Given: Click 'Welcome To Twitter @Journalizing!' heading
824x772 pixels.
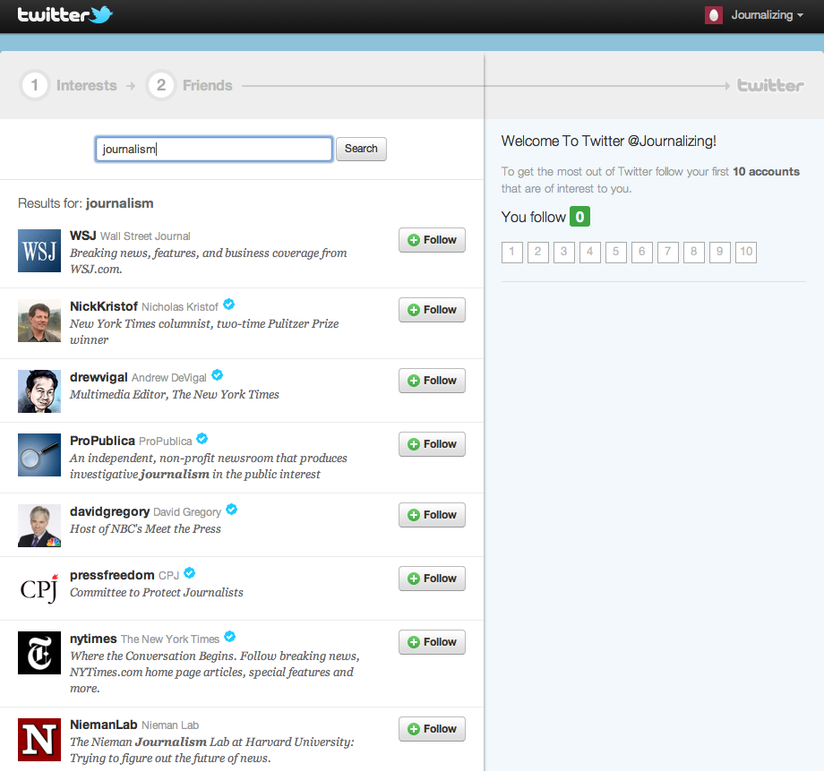Looking at the screenshot, I should pyautogui.click(x=608, y=142).
